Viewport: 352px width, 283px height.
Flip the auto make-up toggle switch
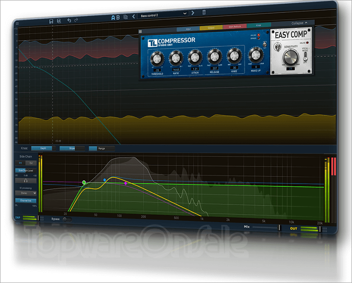point(265,44)
